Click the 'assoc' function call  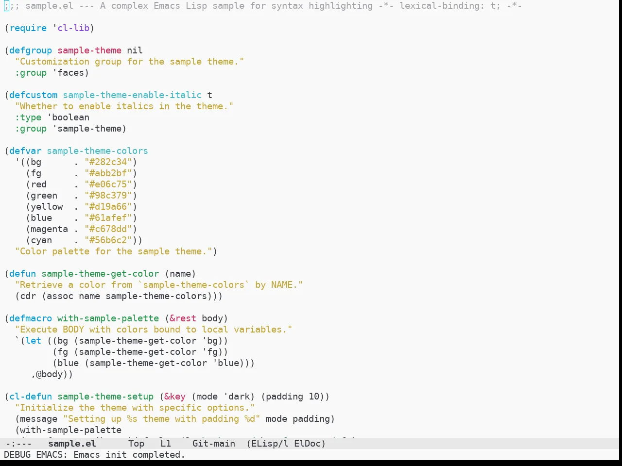tap(60, 296)
